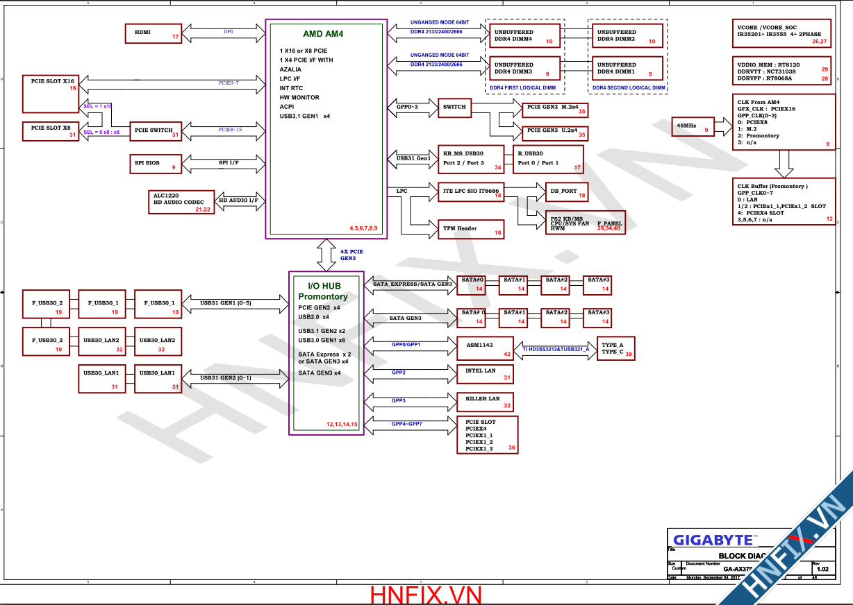Click the red HNFIX.VN text at bottom
The width and height of the screenshot is (853, 605).
[x=426, y=595]
